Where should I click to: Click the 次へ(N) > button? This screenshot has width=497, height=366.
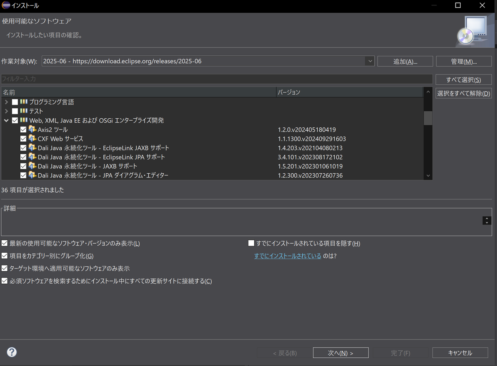341,353
